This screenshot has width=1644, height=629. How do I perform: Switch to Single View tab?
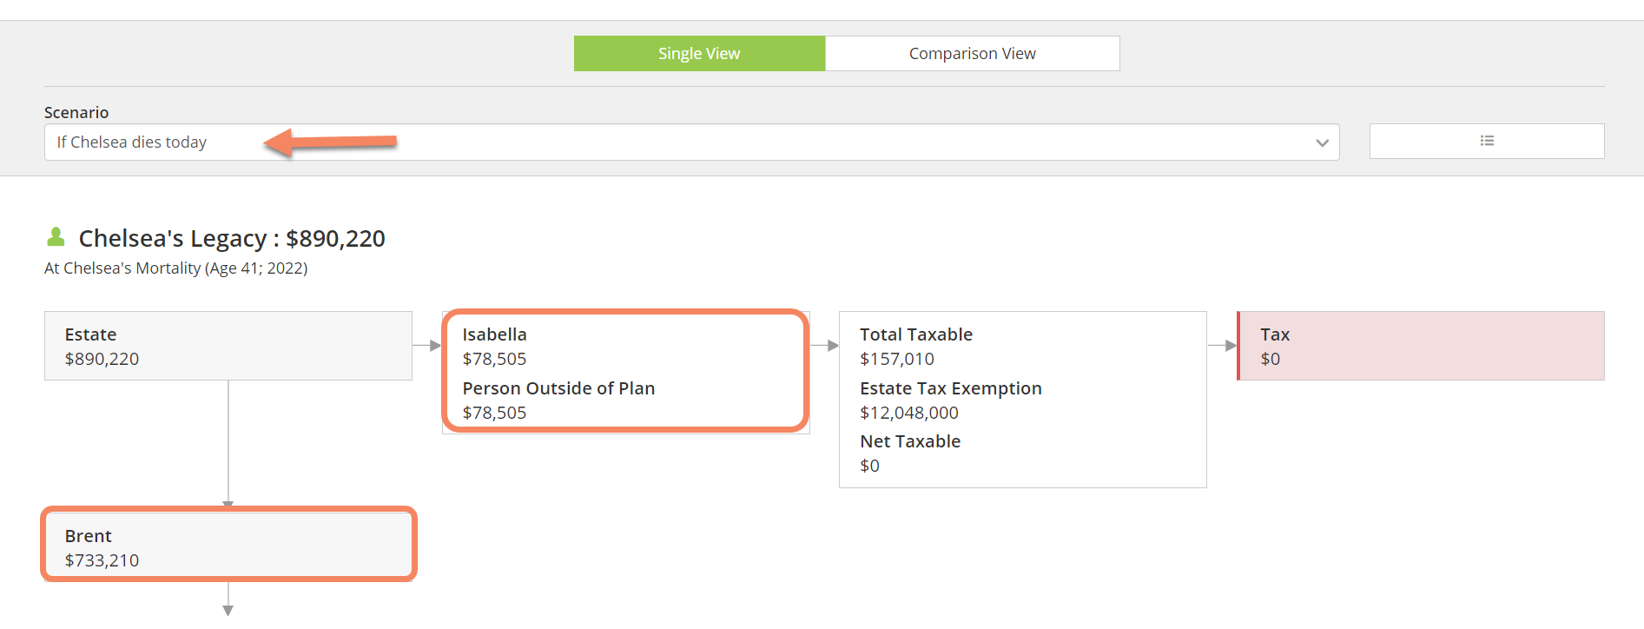pyautogui.click(x=699, y=54)
